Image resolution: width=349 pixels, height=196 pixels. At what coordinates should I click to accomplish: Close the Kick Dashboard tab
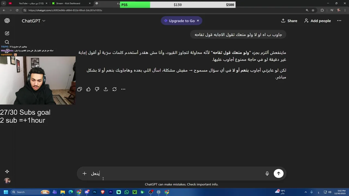tap(90, 3)
